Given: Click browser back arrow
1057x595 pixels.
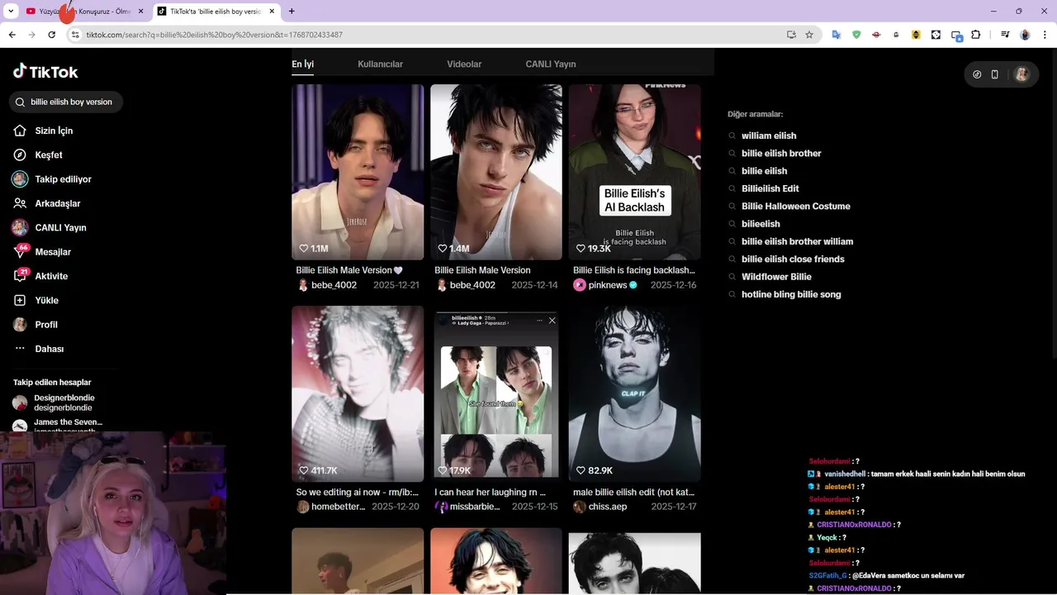Looking at the screenshot, I should coord(12,35).
